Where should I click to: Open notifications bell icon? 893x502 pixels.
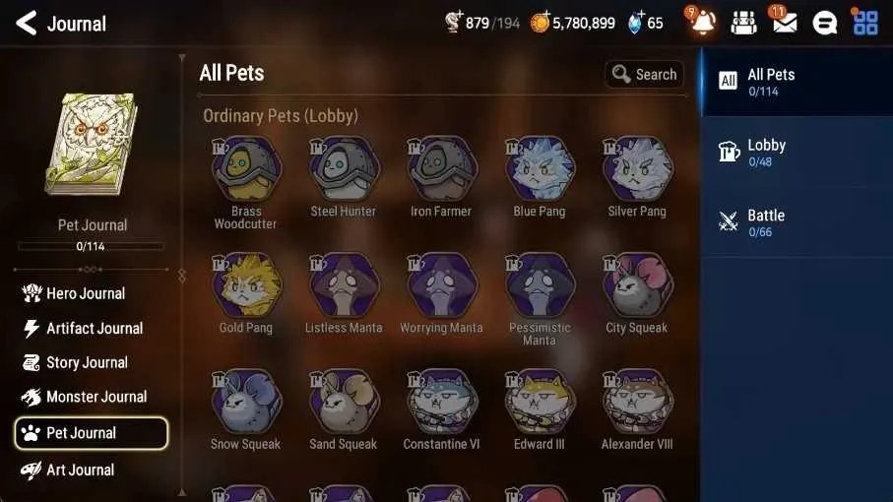pyautogui.click(x=703, y=23)
